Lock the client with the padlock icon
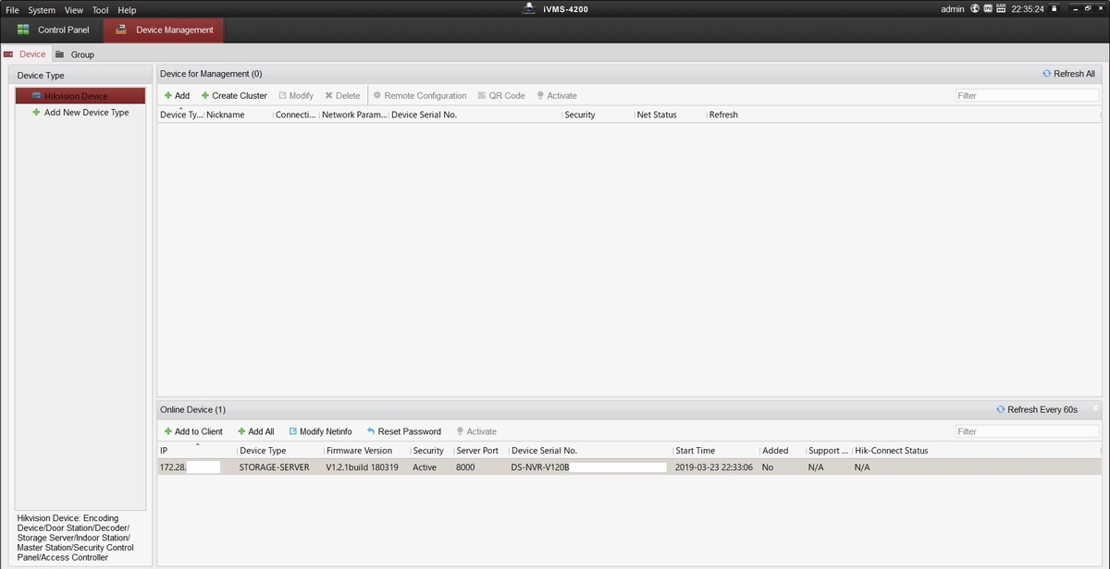The width and height of the screenshot is (1110, 569). tap(1054, 9)
